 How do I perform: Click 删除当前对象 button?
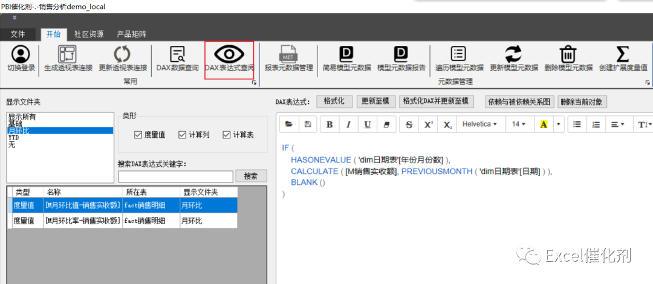[x=583, y=102]
